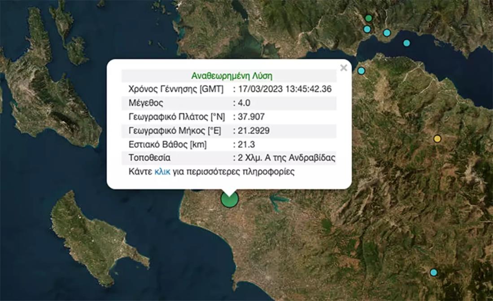Screen dimensions: 493x301
Task: Click the cyan marker right of the small green marker
Action: [387, 33]
